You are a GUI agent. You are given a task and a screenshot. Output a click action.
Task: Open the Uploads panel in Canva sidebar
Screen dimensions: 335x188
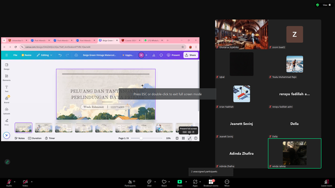tap(7, 111)
